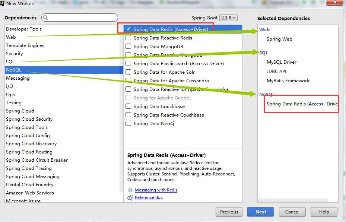The height and width of the screenshot is (222, 346).
Task: Click the Selected Dependencies horizontal scrollbar
Action: click(x=293, y=200)
